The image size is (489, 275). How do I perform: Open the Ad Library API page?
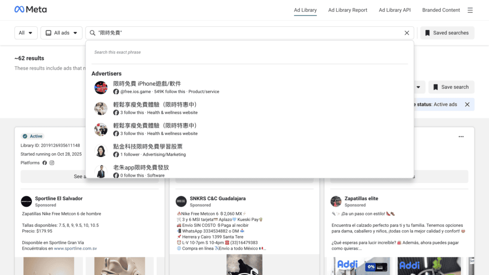click(394, 10)
